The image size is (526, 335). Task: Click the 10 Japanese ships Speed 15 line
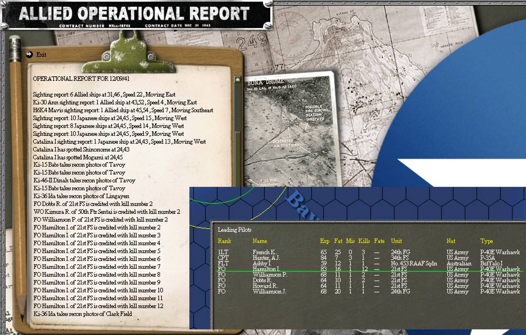point(110,118)
